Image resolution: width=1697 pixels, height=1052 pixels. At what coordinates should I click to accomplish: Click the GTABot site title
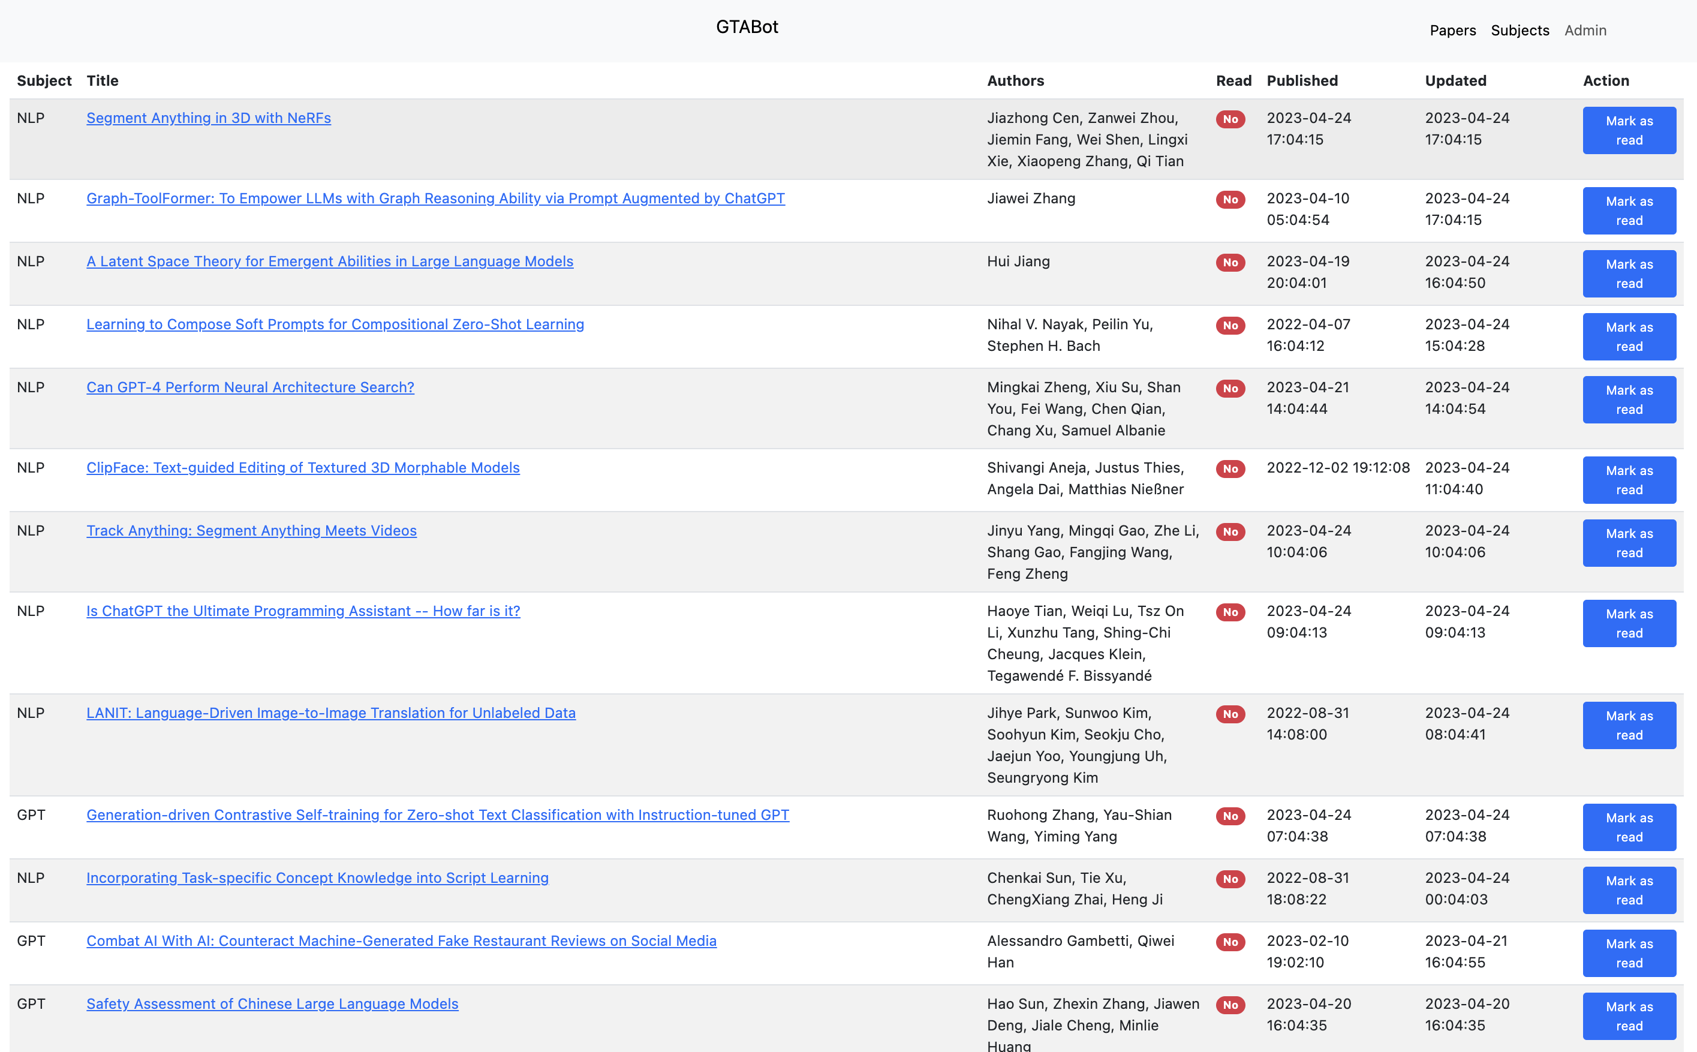(747, 26)
